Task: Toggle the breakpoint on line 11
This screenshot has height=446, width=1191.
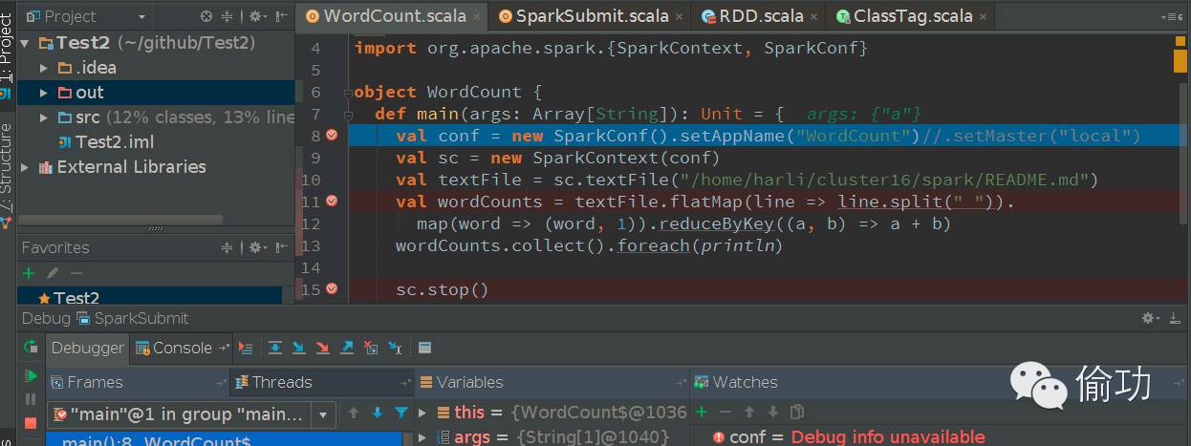Action: [332, 201]
